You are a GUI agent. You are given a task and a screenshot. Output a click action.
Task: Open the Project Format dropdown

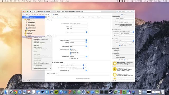[x=127, y=32]
